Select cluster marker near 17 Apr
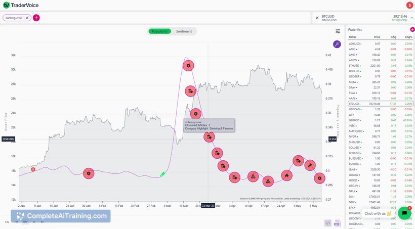The width and height of the screenshot is (415, 229). click(268, 181)
